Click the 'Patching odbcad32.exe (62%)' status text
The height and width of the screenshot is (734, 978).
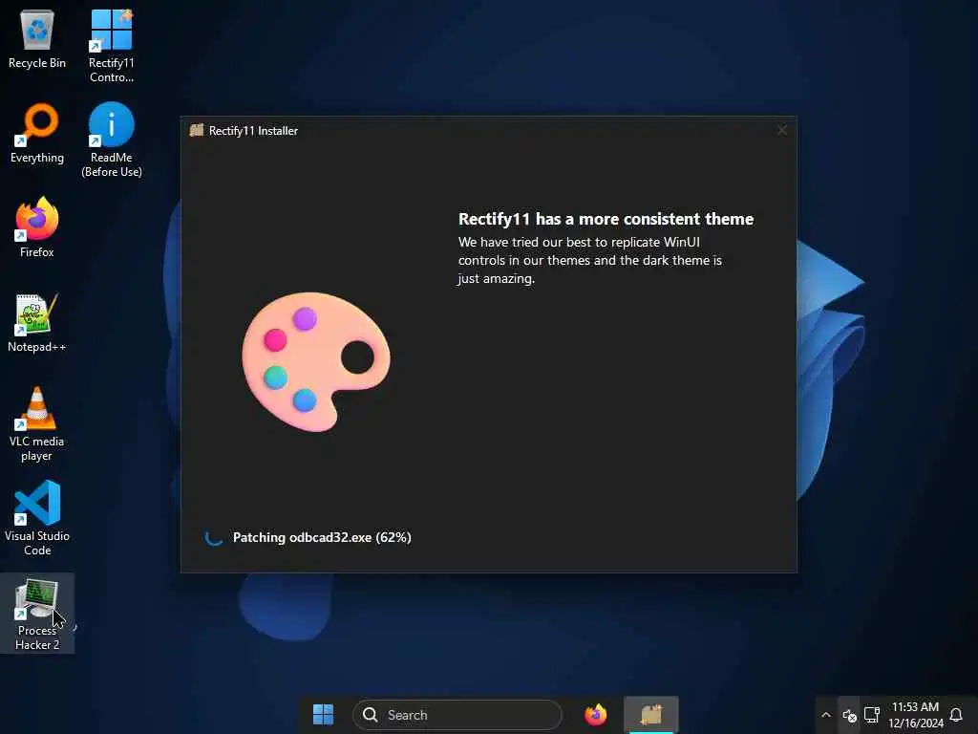(x=322, y=537)
